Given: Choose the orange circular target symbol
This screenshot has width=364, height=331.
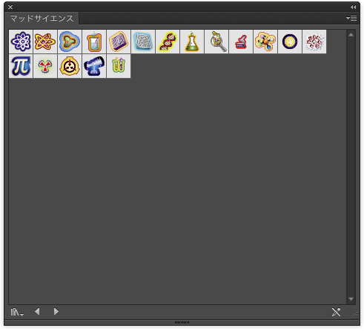Looking at the screenshot, I should click(x=70, y=66).
